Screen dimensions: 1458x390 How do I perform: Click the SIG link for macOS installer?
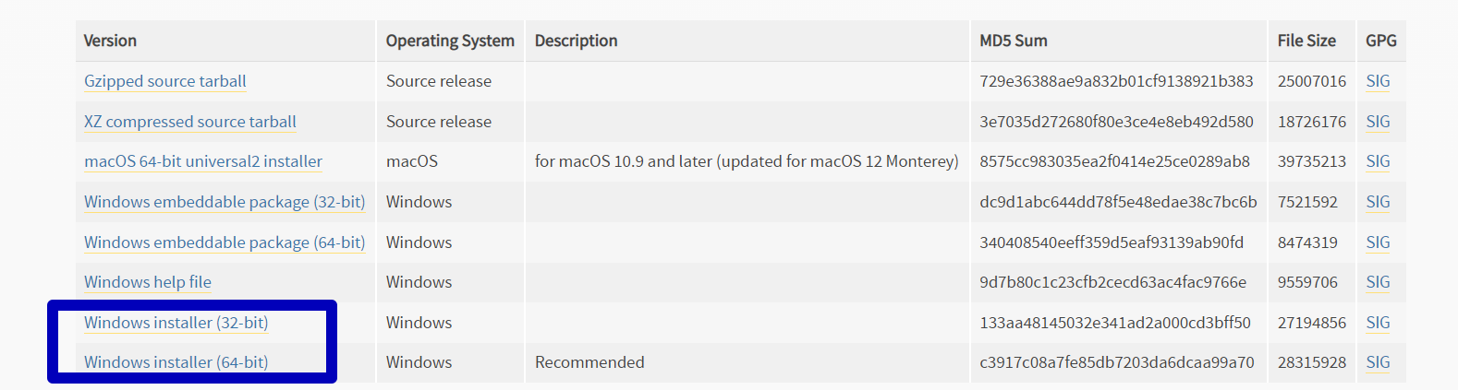tap(1378, 161)
